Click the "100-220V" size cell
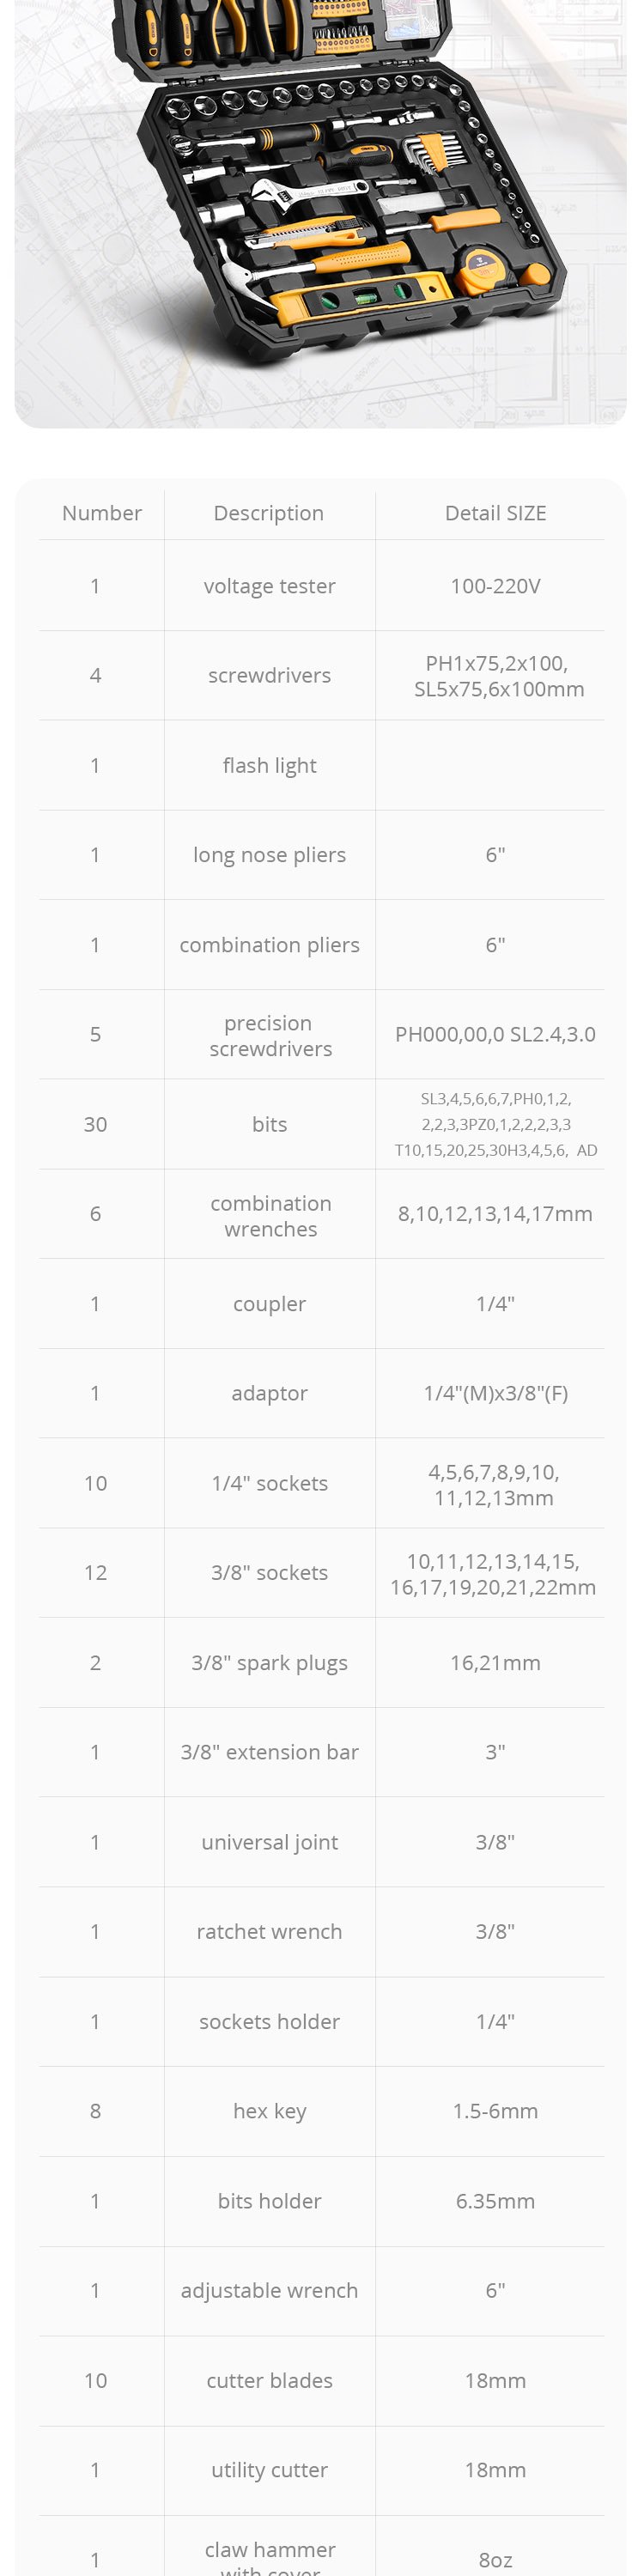The image size is (644, 2576). 495,586
